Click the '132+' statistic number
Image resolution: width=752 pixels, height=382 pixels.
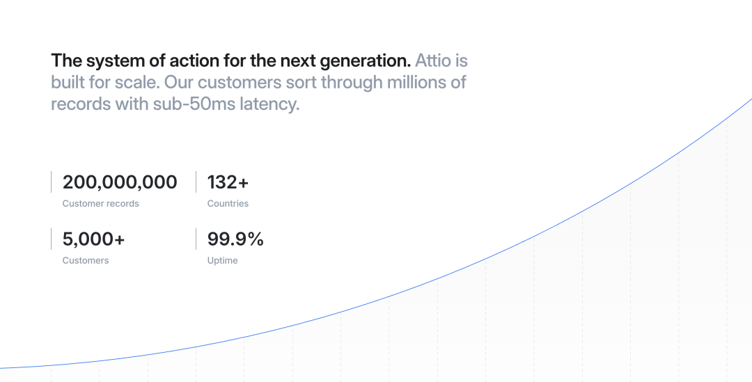(228, 182)
